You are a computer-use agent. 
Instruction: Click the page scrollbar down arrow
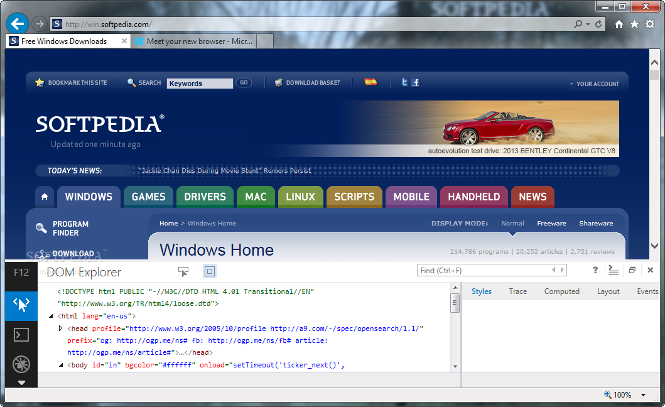click(654, 246)
